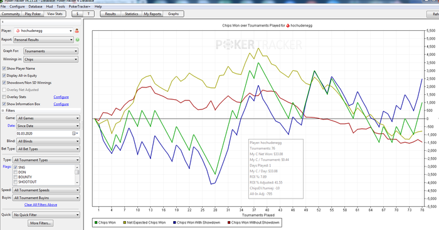Open the Date Since Date dropdown
Viewport: 439px width, 230px height.
[x=48, y=126]
